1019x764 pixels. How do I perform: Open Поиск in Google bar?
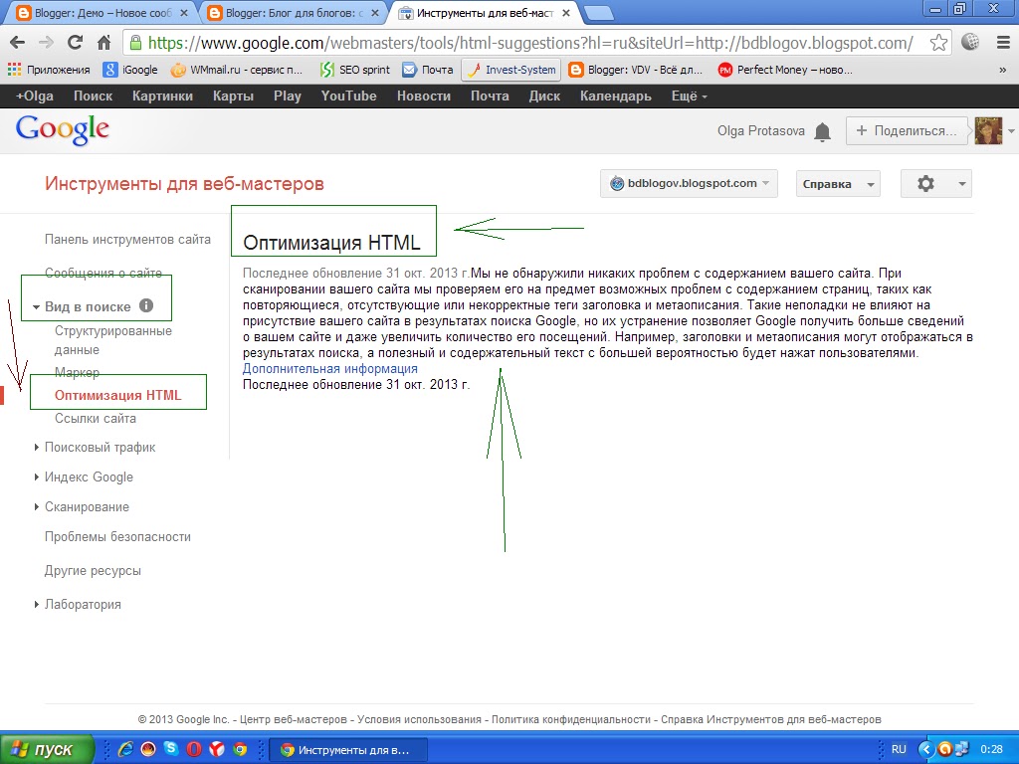(x=93, y=96)
